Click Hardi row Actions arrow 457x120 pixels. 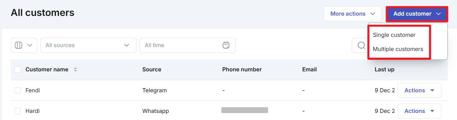coord(432,111)
